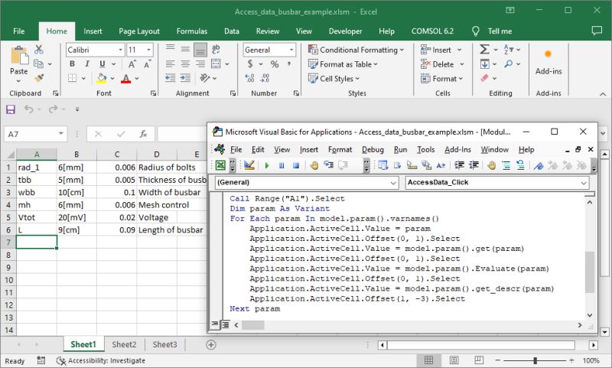Expand Conditional Formatting menu
This screenshot has height=368, width=612.
pos(356,50)
